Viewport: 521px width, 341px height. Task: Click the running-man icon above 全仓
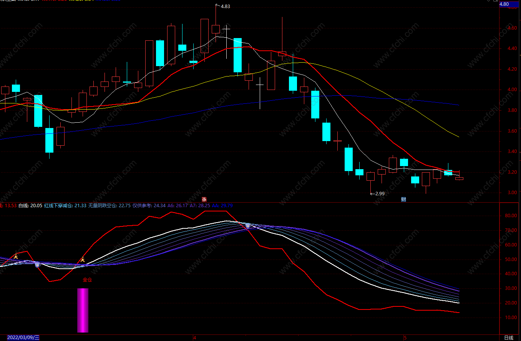tap(82, 260)
